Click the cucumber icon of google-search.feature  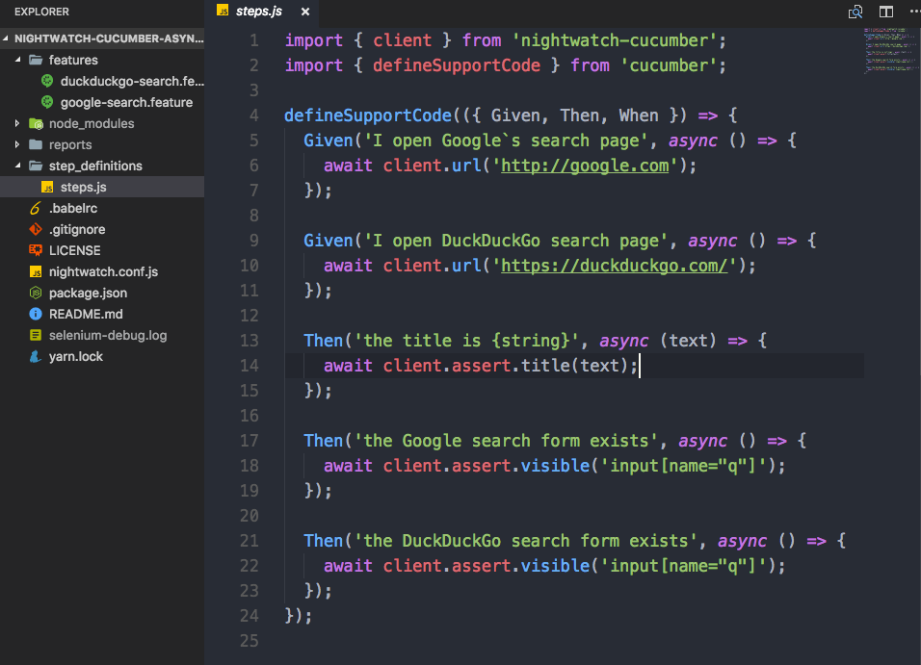point(47,102)
